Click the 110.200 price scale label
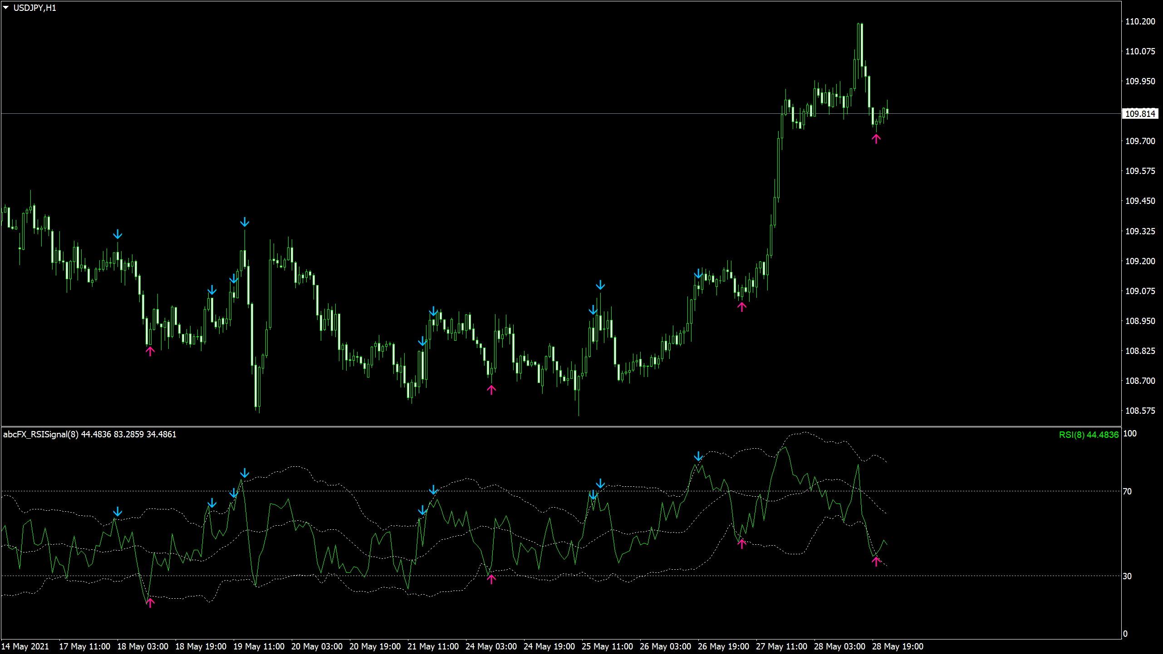The height and width of the screenshot is (654, 1163). (1140, 21)
